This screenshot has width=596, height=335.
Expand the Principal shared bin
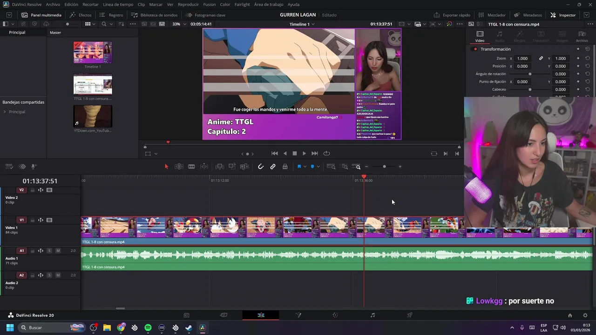coord(5,112)
